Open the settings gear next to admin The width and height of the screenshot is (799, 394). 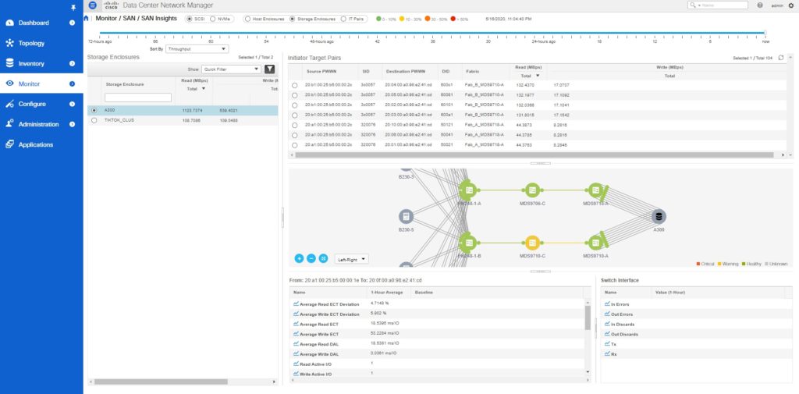791,5
